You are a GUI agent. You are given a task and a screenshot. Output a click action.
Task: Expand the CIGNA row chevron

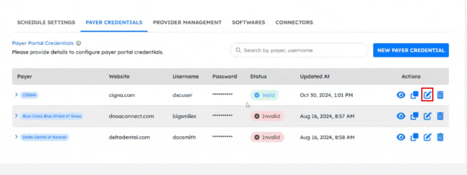(16, 94)
